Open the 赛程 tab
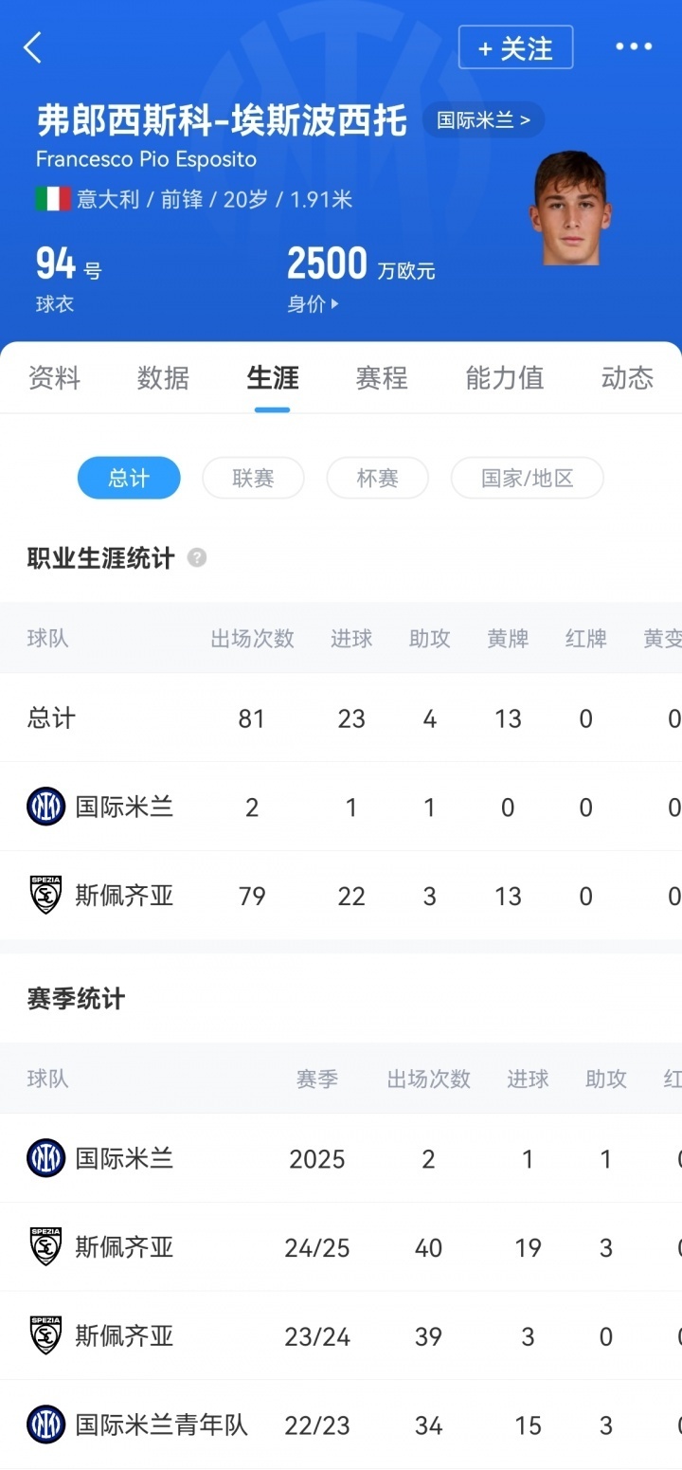Screen dimensions: 682x1470 381,377
